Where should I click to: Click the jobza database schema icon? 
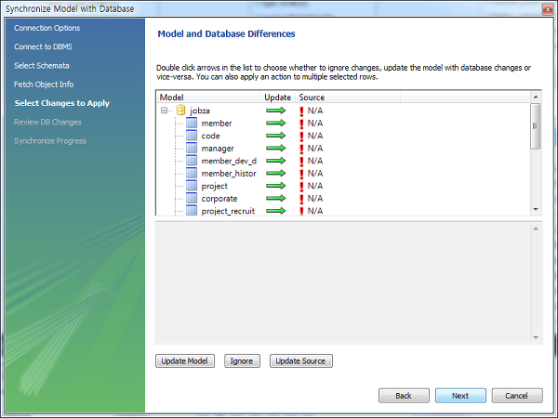[x=180, y=111]
